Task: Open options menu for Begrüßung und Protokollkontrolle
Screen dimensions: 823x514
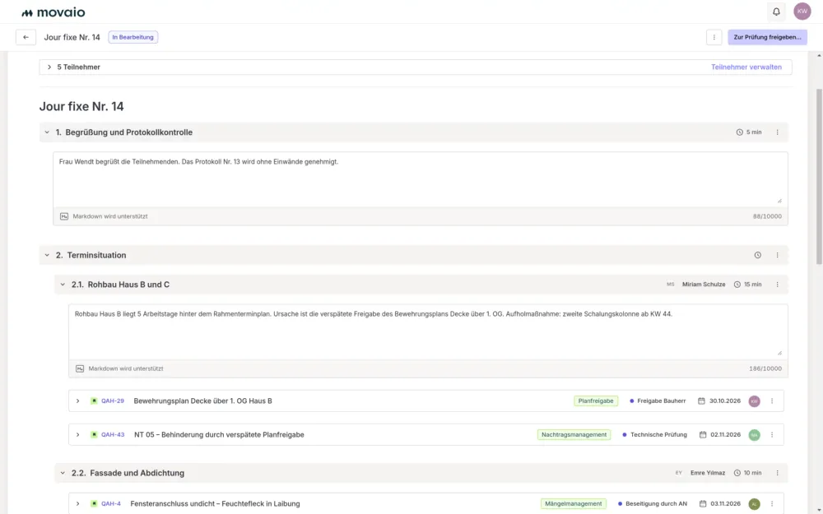Action: click(x=778, y=132)
